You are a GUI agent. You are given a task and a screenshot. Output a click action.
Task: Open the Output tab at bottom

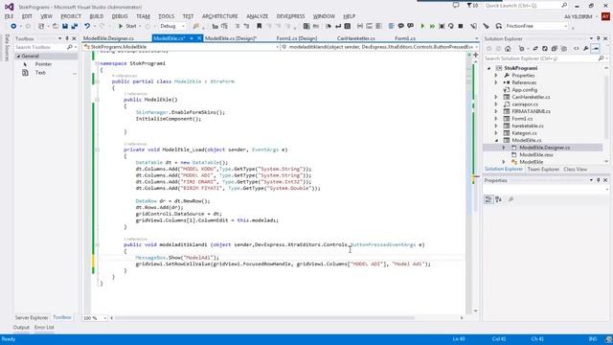21,328
